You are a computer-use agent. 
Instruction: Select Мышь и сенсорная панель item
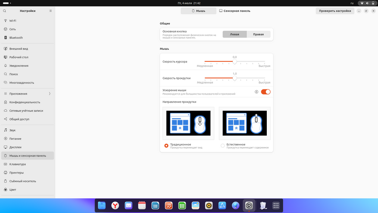pos(28,156)
